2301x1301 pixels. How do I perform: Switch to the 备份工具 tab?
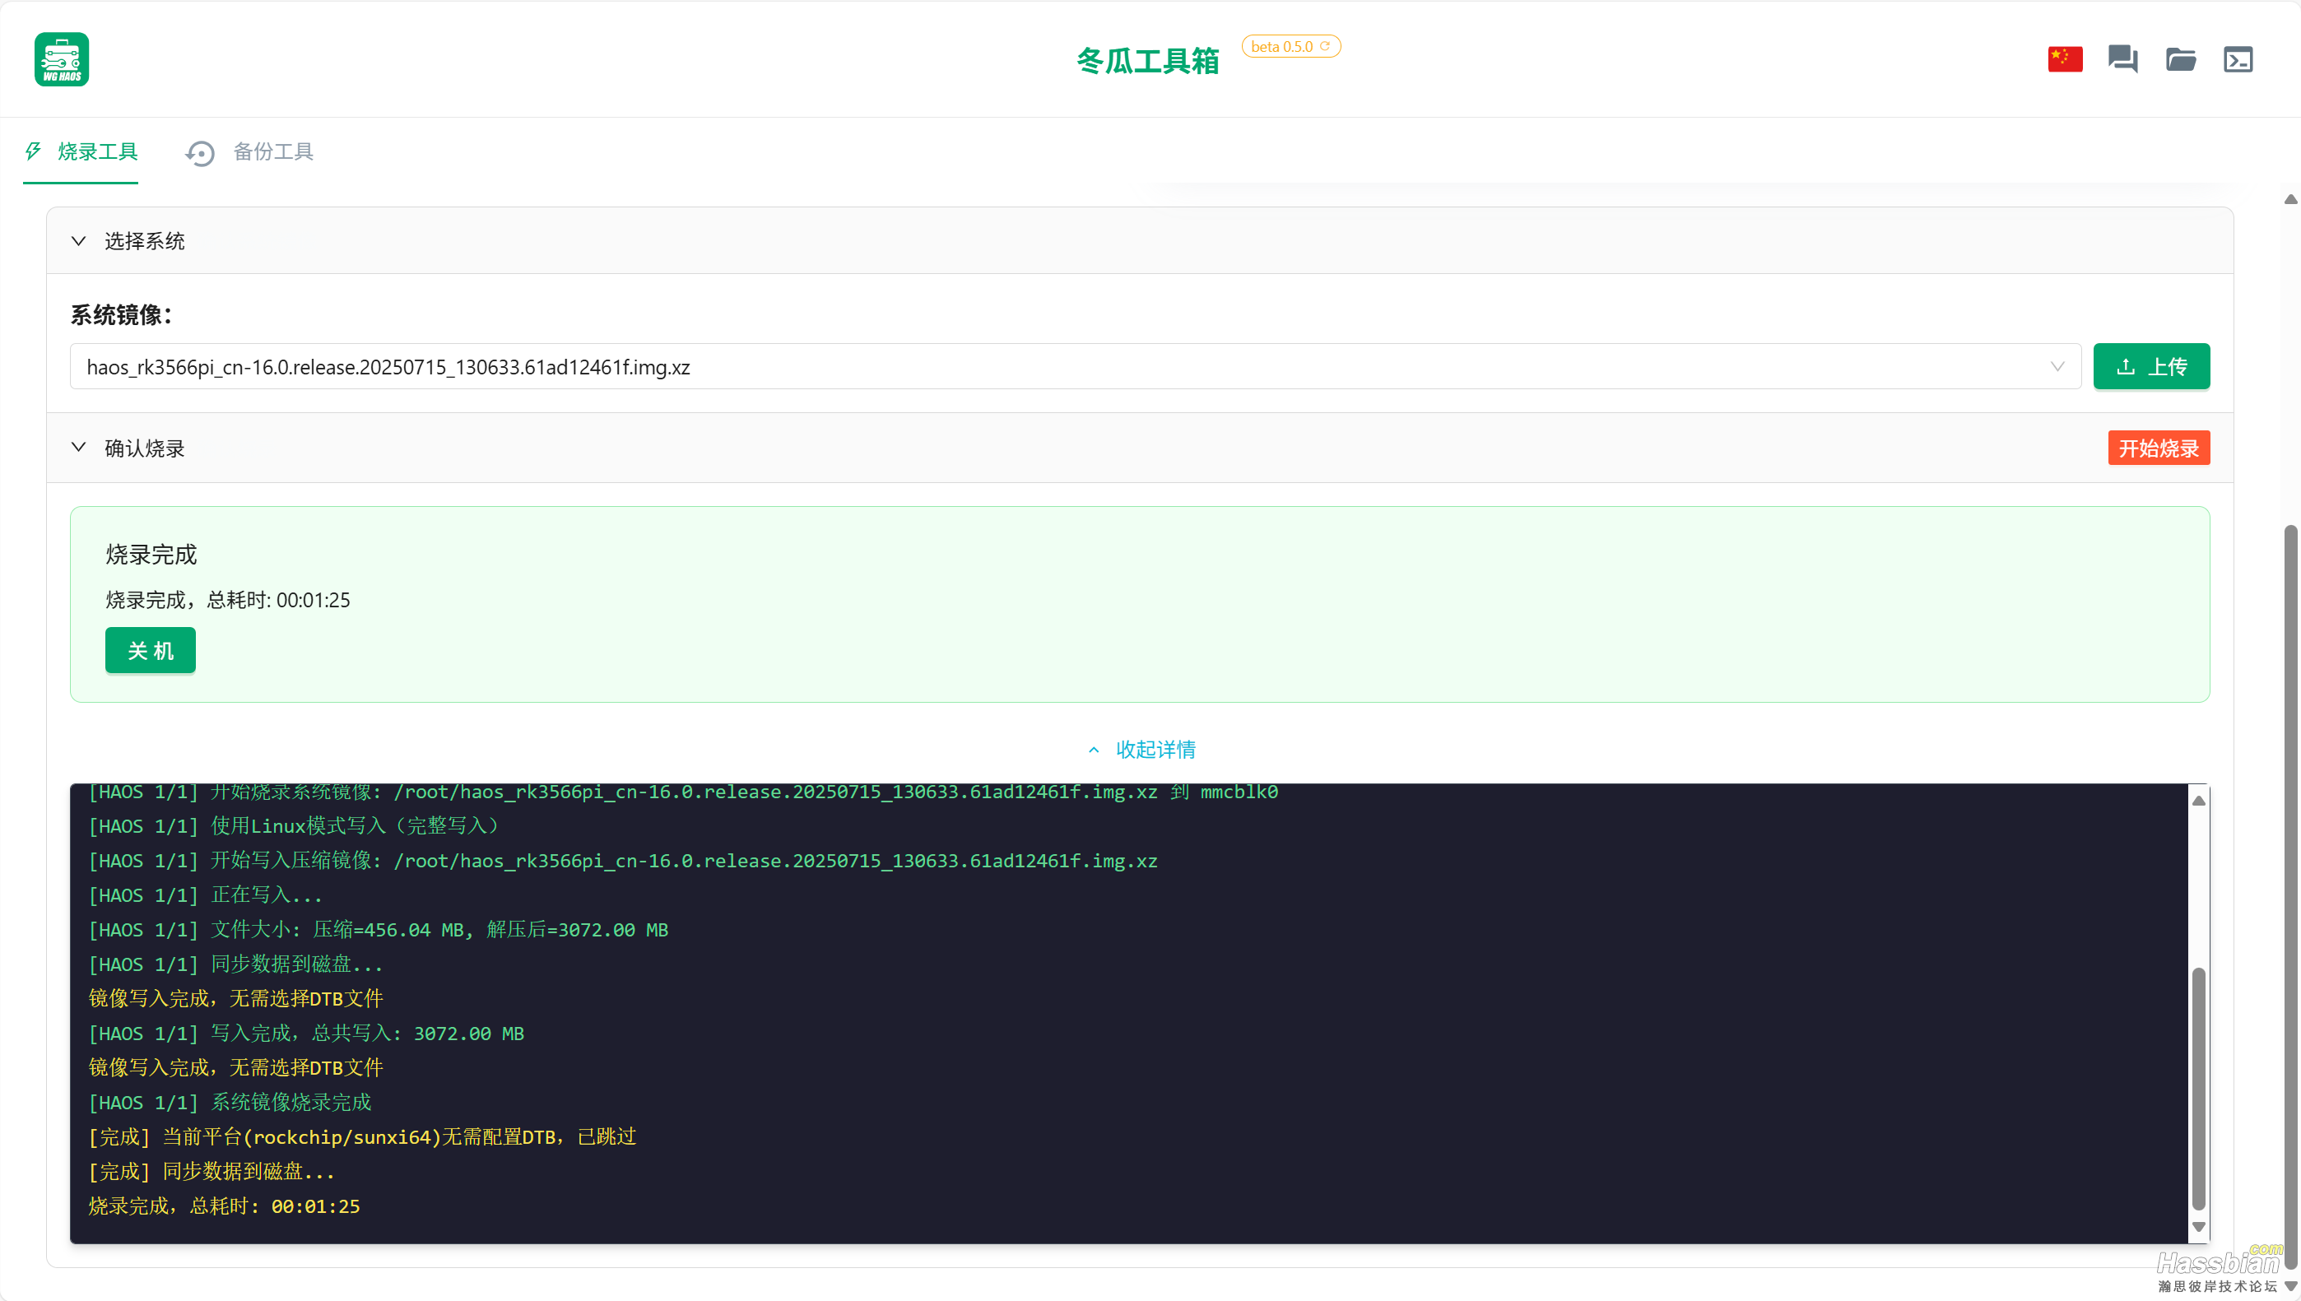pos(249,152)
